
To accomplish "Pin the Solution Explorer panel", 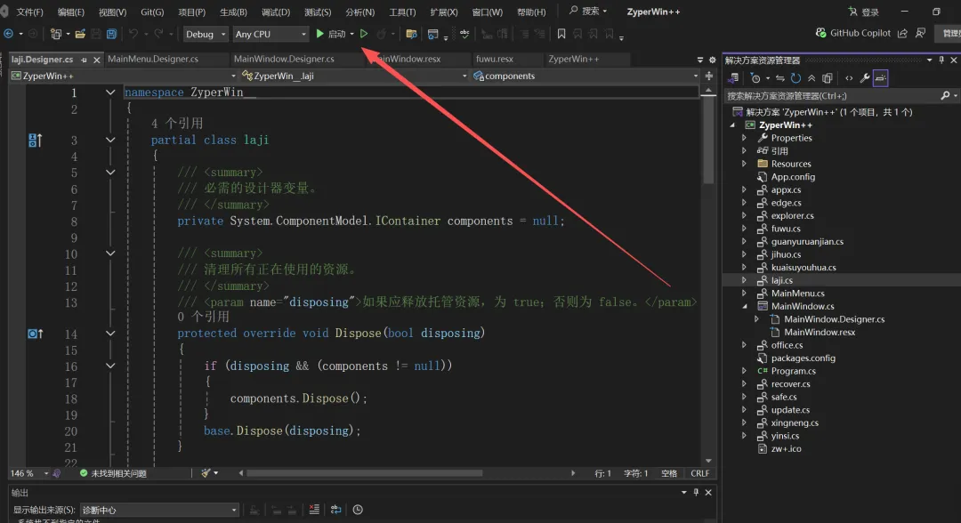I will [941, 60].
